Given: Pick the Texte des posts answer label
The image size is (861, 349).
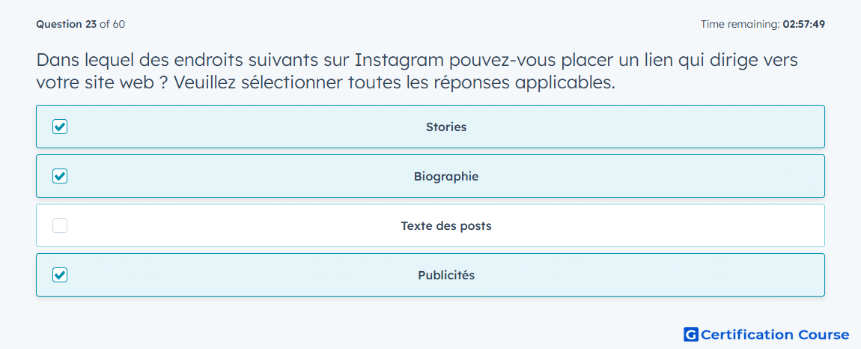Looking at the screenshot, I should 446,226.
